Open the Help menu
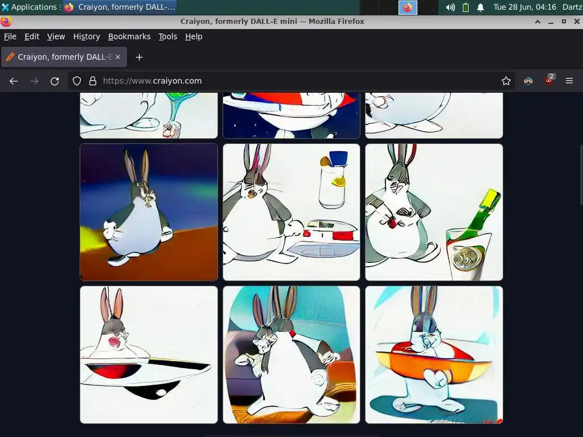Image resolution: width=583 pixels, height=437 pixels. [x=194, y=36]
